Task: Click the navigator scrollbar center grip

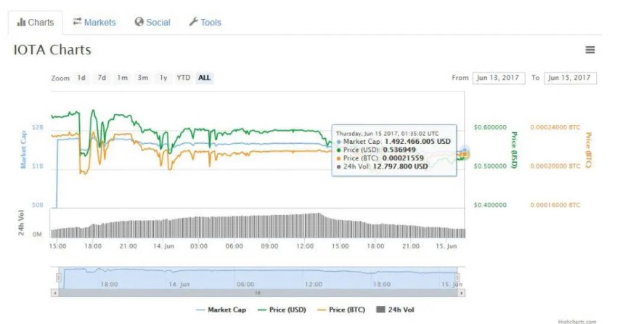Action: click(x=258, y=293)
